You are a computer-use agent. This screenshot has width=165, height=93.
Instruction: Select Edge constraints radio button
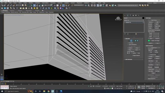click(154, 51)
